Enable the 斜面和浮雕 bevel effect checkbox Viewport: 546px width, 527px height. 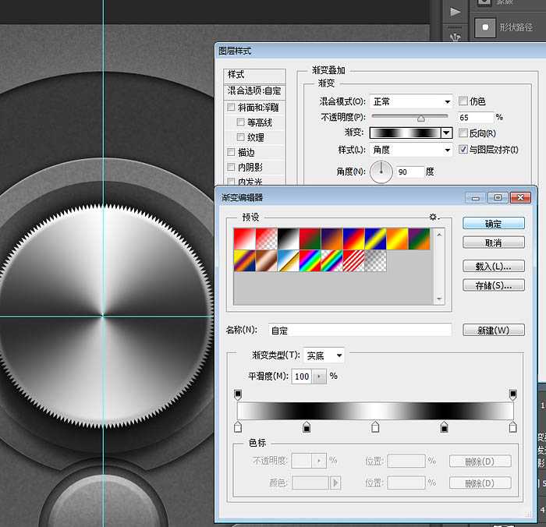click(231, 108)
